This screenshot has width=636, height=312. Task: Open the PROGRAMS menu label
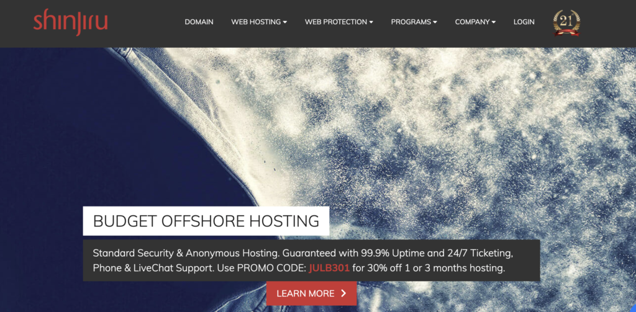click(x=411, y=22)
